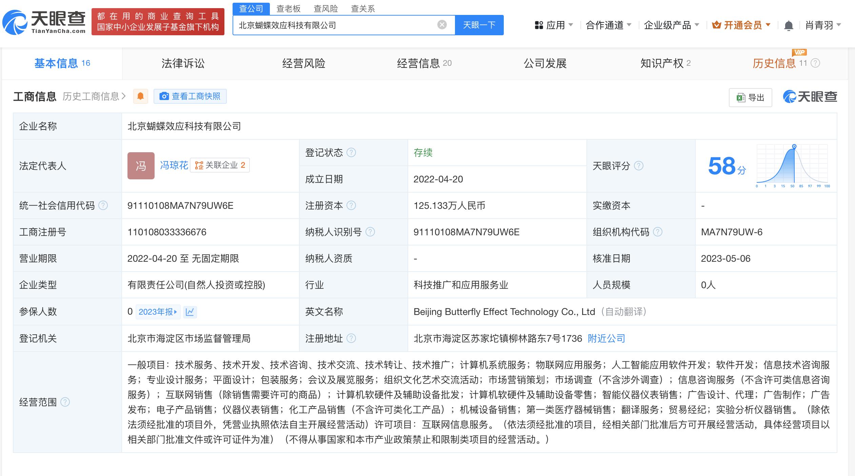Clear the search box with X icon
Image resolution: width=855 pixels, height=476 pixels.
(442, 25)
